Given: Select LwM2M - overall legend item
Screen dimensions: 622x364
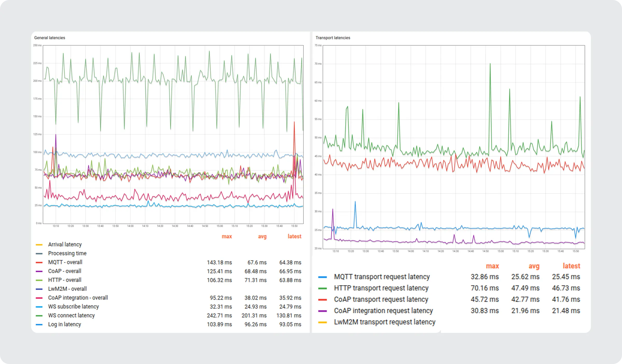Looking at the screenshot, I should point(67,289).
